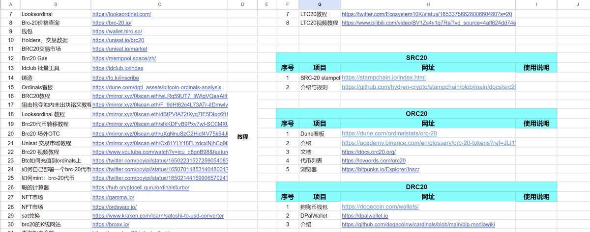
Task: Select column J header
Action: pyautogui.click(x=573, y=4)
